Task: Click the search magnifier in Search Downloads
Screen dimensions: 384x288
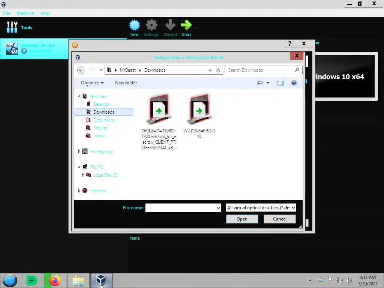Action: tap(297, 70)
